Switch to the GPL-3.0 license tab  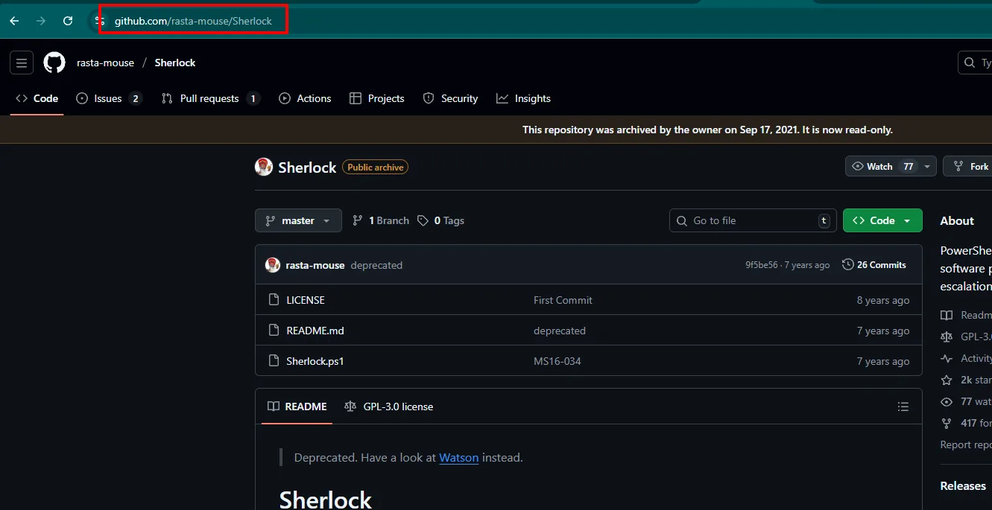pos(389,407)
